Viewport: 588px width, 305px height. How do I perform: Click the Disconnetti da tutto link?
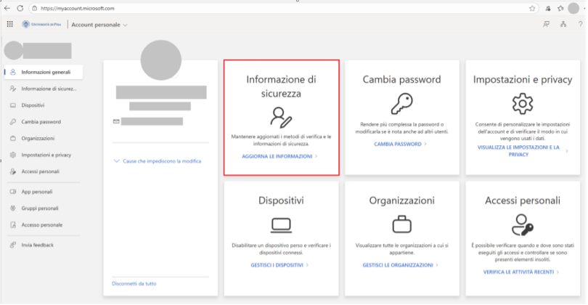(134, 283)
